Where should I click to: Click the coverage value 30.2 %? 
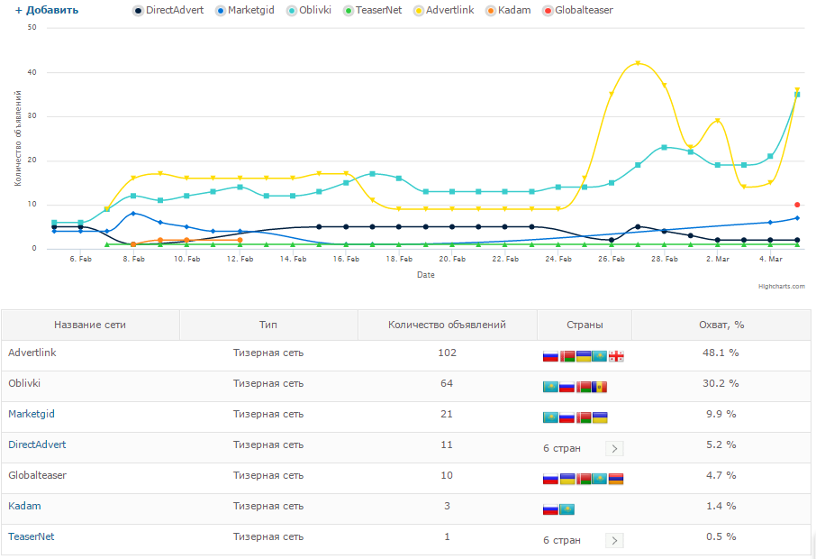[x=721, y=383]
